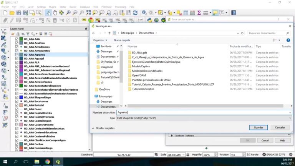Select the Pan Map hand tool
Image resolution: width=295 pixels, height=166 pixels.
pos(55,13)
